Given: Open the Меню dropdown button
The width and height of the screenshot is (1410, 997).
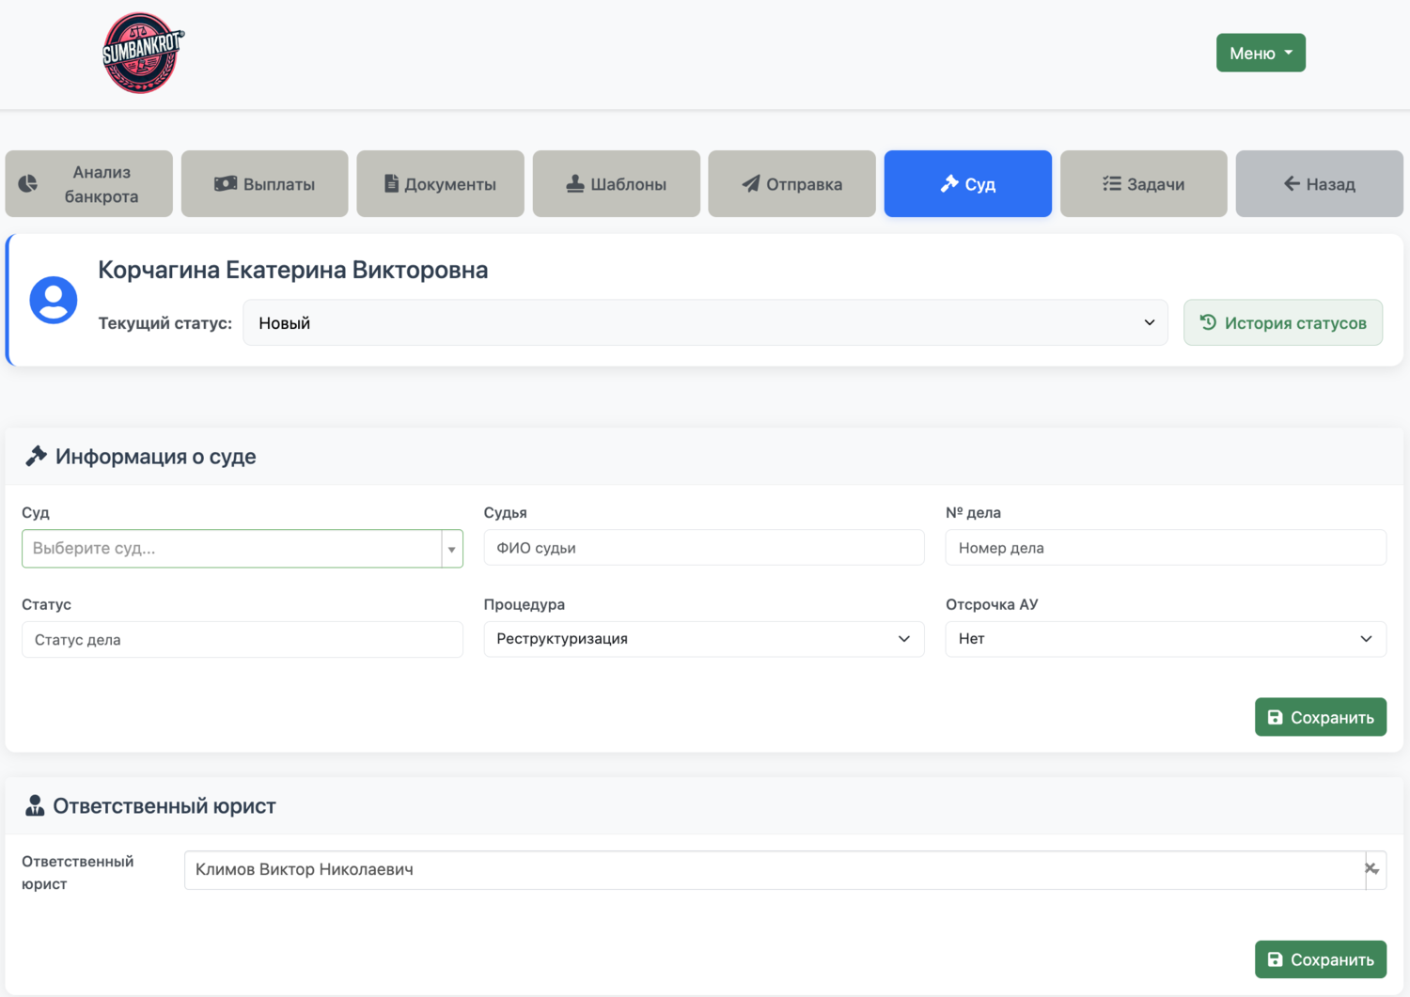Looking at the screenshot, I should 1260,53.
